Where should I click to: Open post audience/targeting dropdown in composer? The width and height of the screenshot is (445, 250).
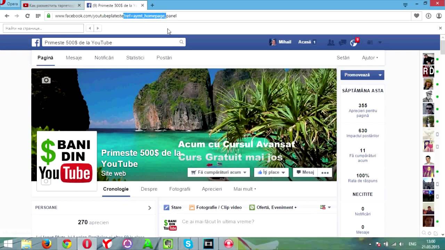coord(325,207)
